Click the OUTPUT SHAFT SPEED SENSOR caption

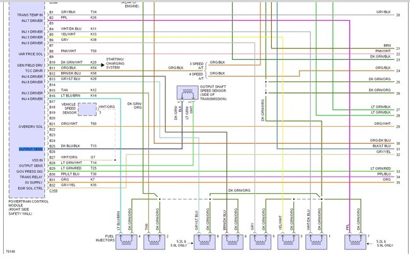pyautogui.click(x=213, y=93)
